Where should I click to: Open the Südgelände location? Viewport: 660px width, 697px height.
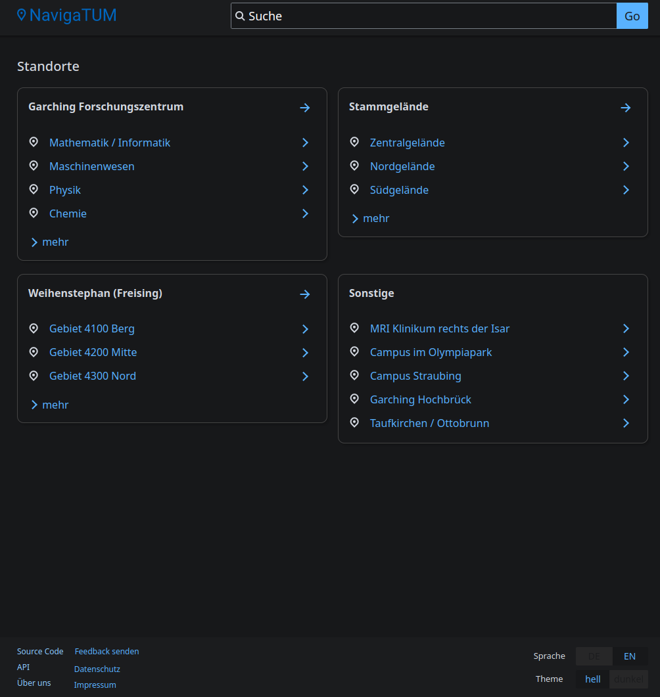tap(400, 191)
